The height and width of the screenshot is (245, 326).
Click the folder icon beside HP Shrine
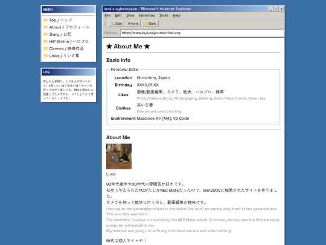pyautogui.click(x=46, y=42)
